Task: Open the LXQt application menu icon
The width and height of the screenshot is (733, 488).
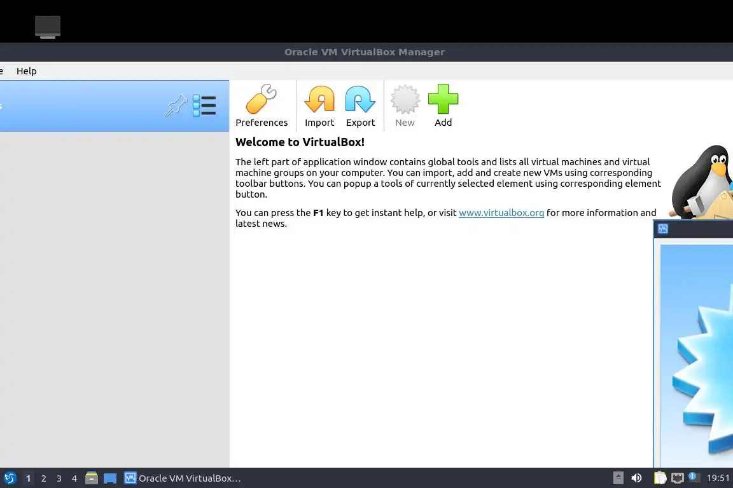Action: click(10, 478)
